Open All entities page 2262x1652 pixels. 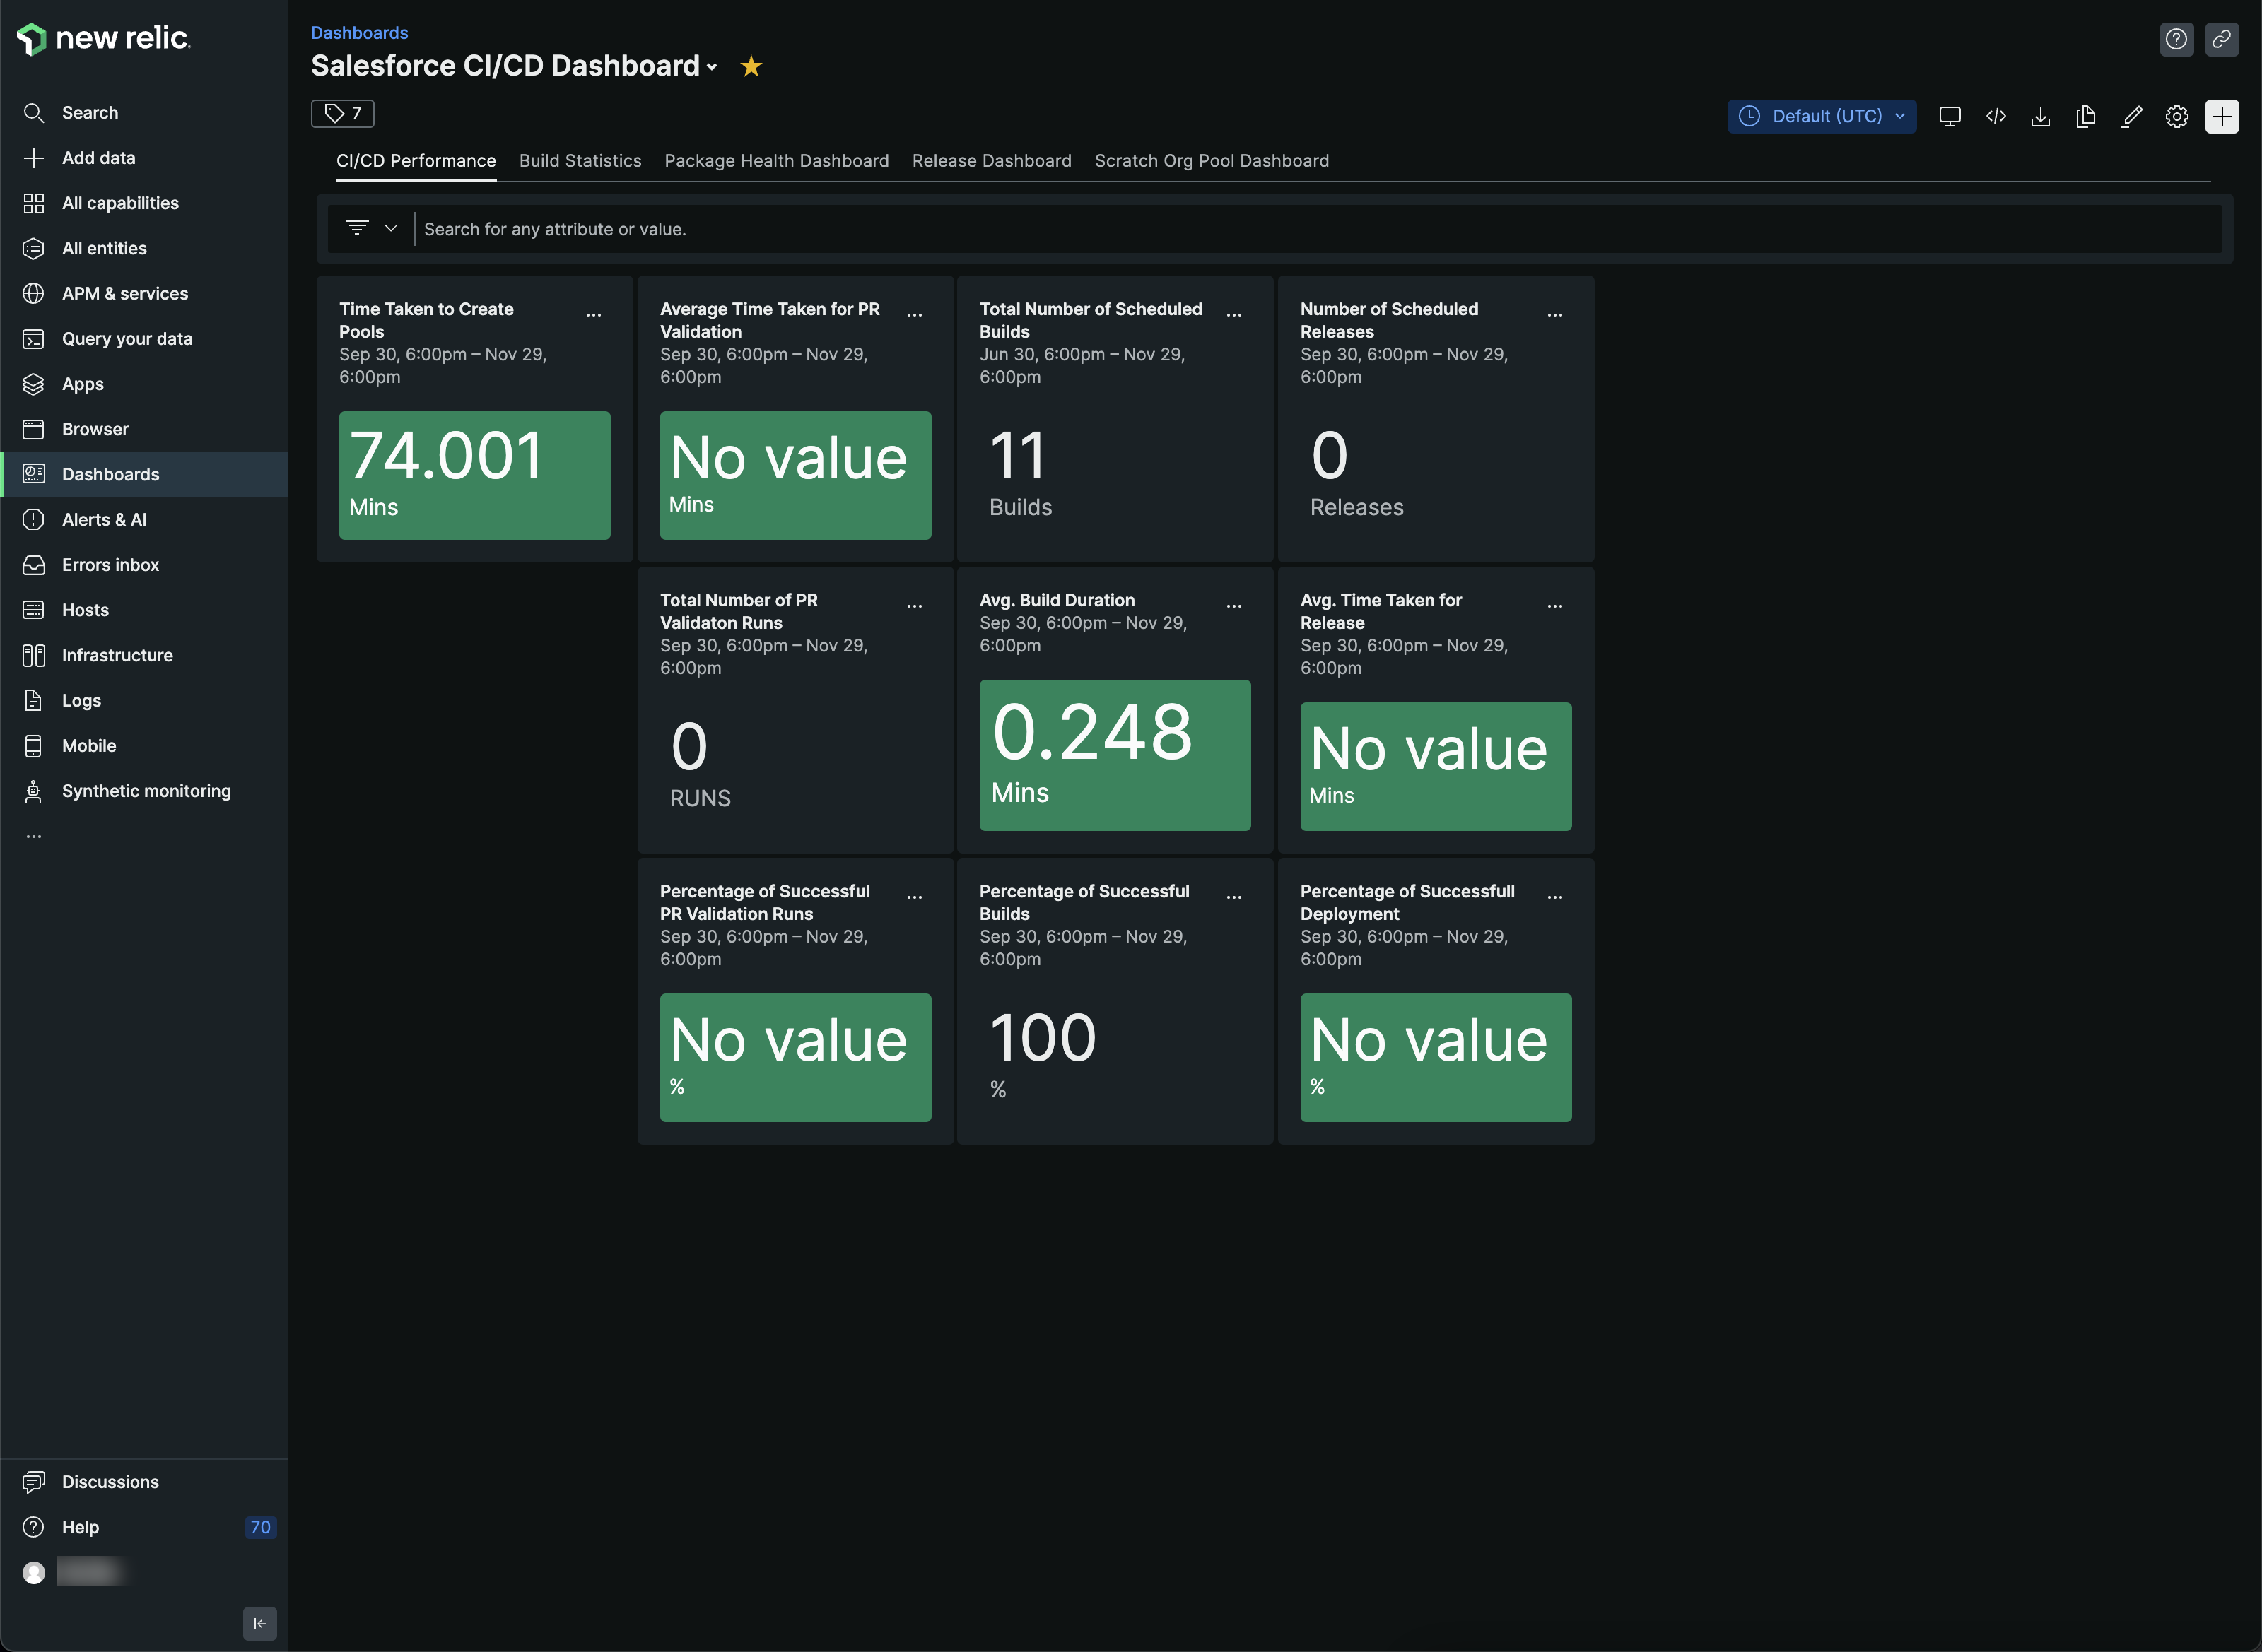pyautogui.click(x=144, y=248)
